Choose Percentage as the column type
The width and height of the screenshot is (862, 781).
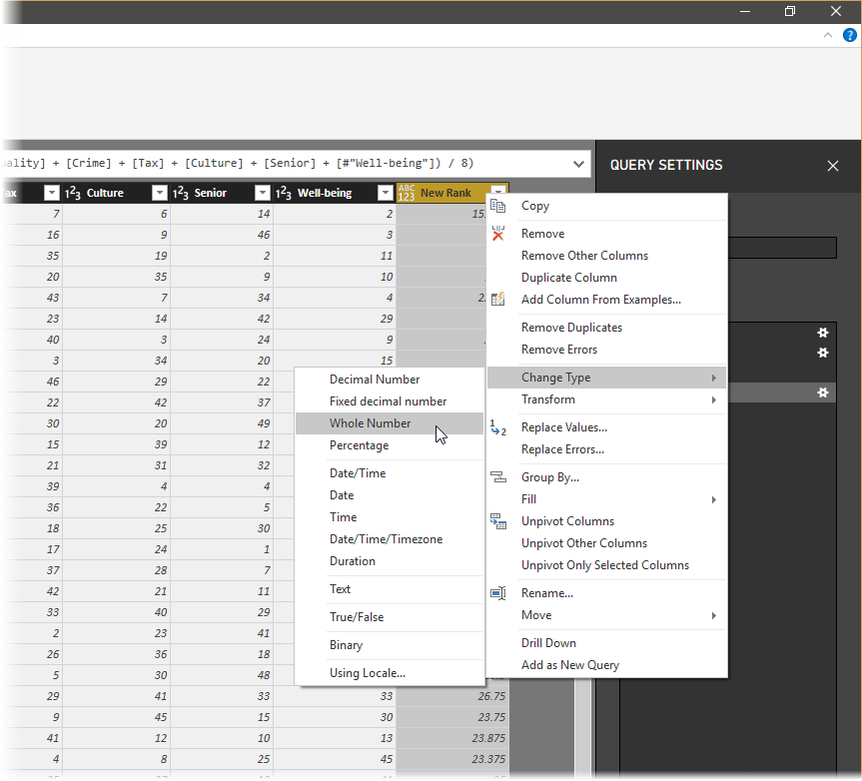360,445
